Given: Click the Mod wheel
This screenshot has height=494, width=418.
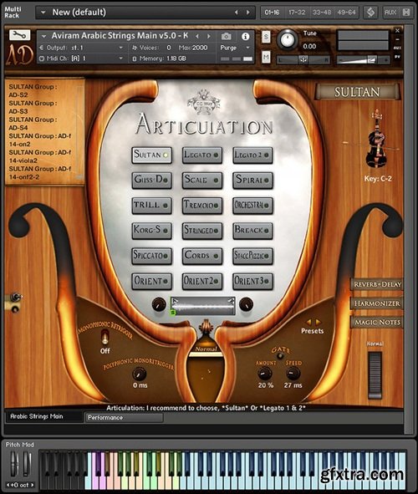Looking at the screenshot, I should click(x=27, y=464).
